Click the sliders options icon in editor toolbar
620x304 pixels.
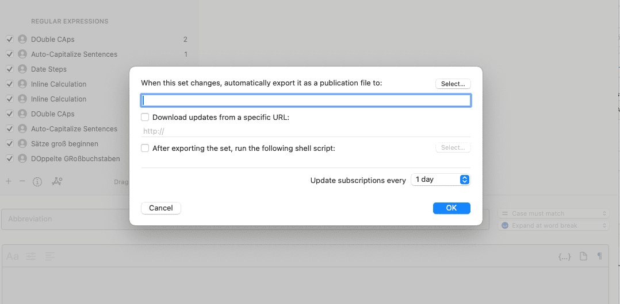tap(31, 256)
